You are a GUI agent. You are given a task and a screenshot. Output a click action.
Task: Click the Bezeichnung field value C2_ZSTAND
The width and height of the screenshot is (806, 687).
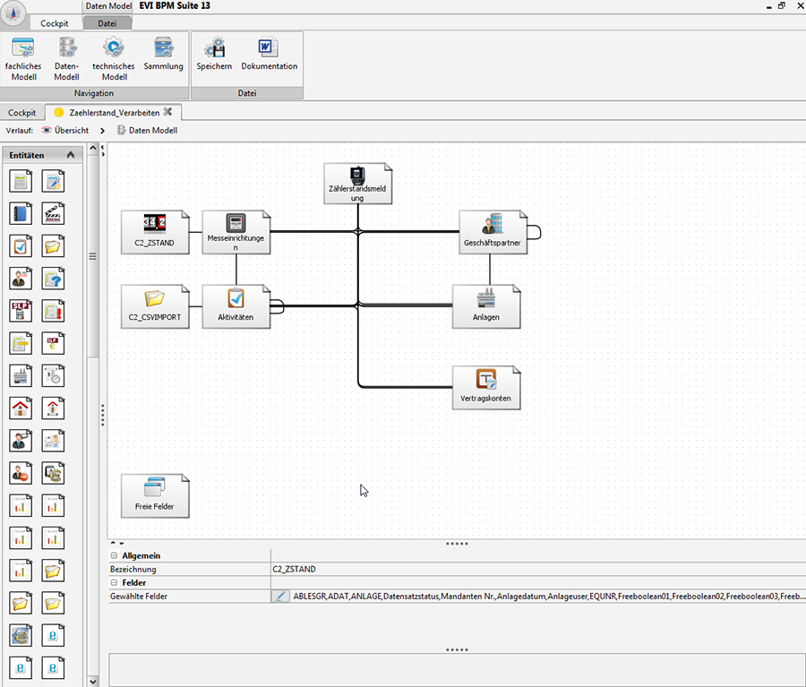click(295, 570)
